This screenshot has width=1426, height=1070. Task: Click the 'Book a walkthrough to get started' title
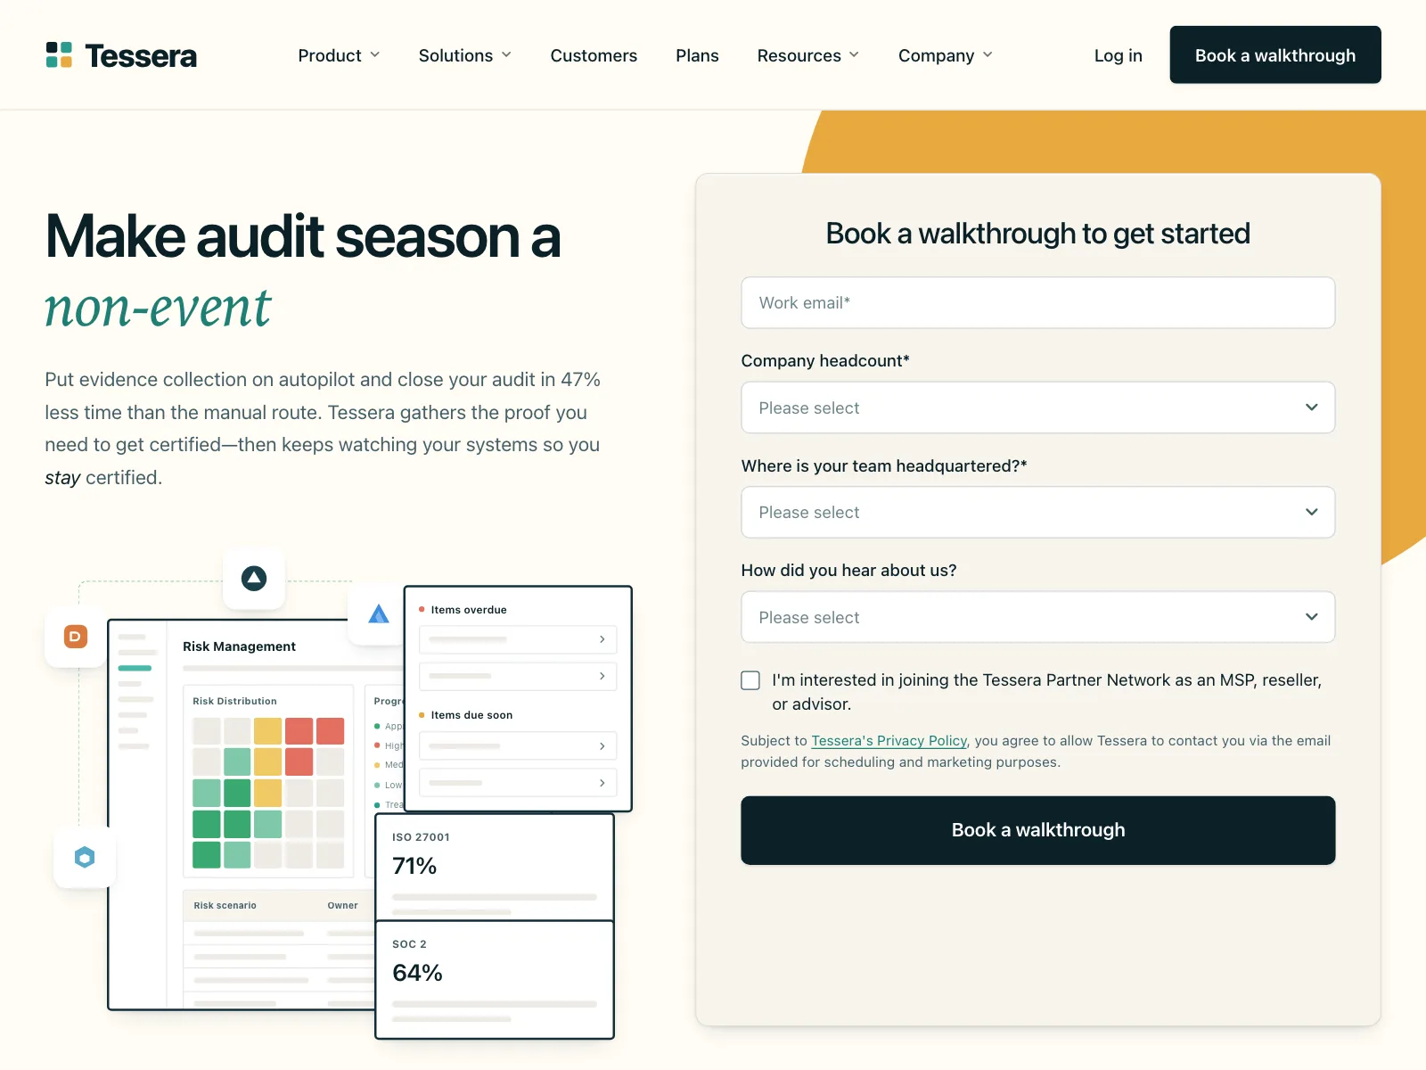[1037, 234]
